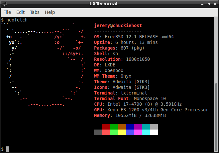
Task: Open the File menu
Action: [7, 12]
